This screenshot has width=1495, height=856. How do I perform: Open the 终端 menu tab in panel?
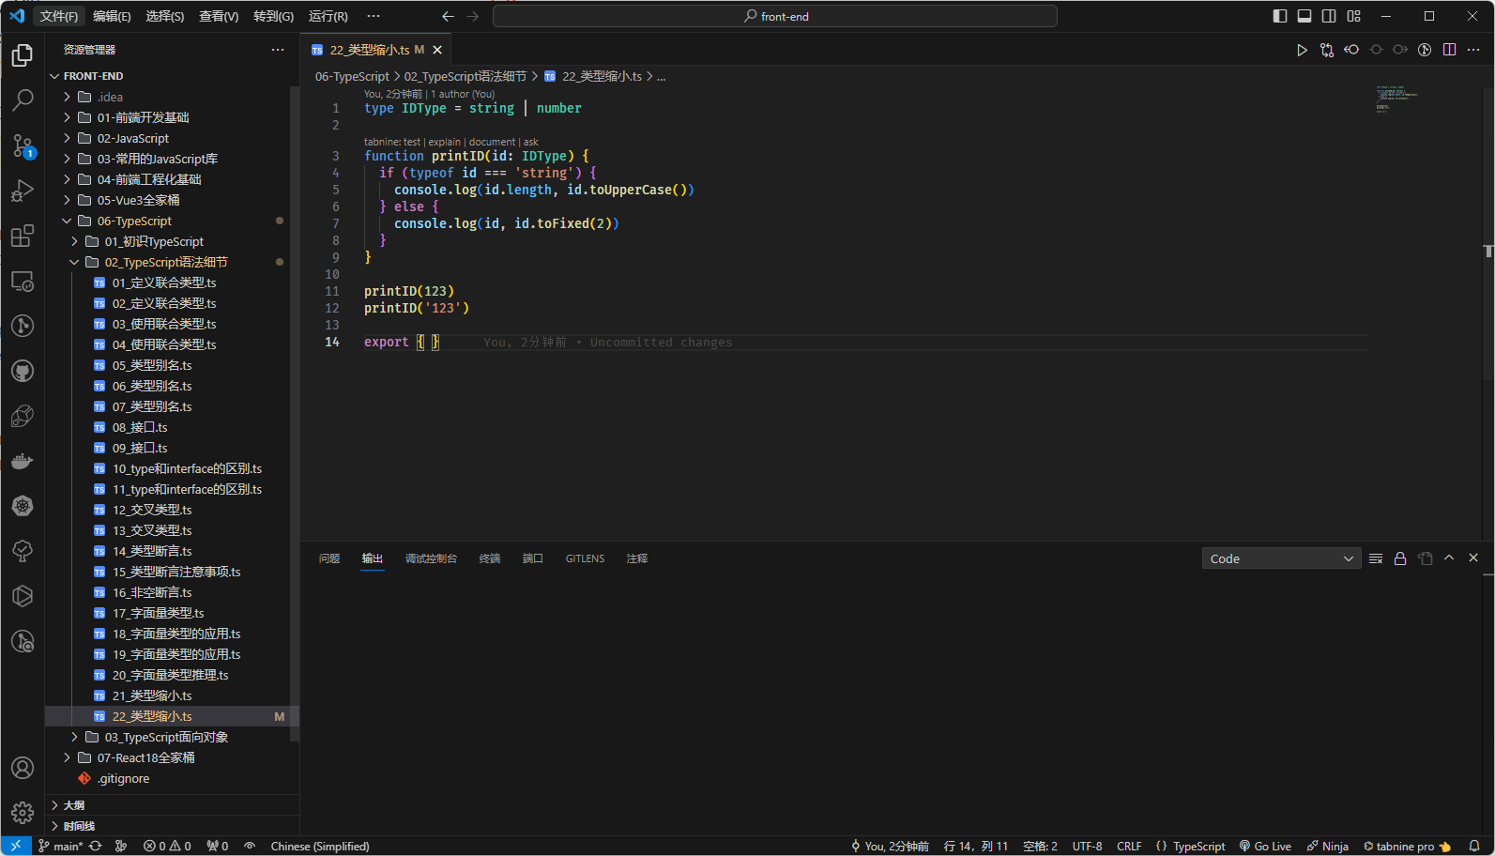pos(490,558)
